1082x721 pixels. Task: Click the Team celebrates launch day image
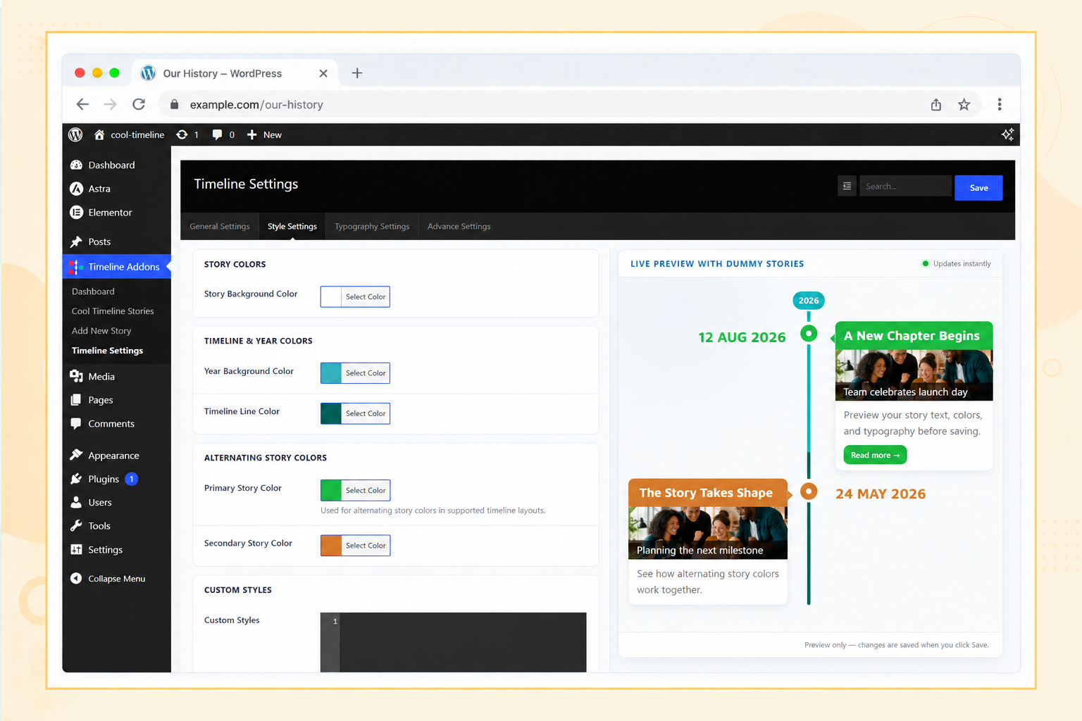[914, 375]
